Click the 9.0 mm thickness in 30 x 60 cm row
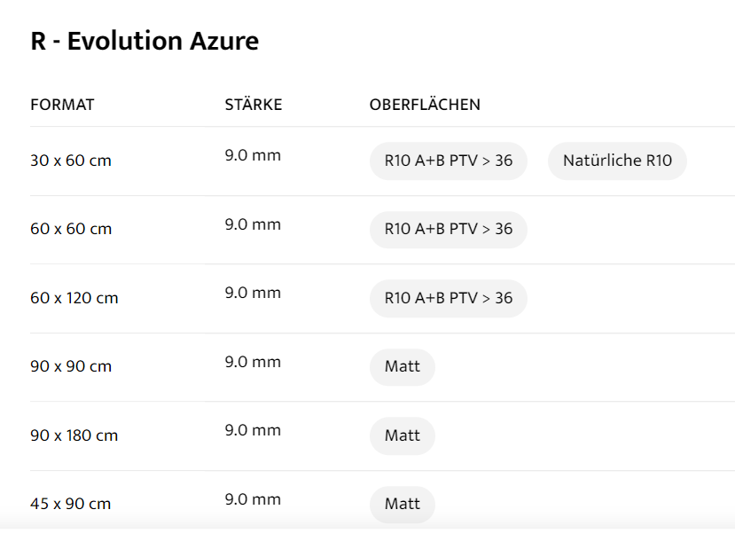Screen dimensions: 735x541 [253, 156]
